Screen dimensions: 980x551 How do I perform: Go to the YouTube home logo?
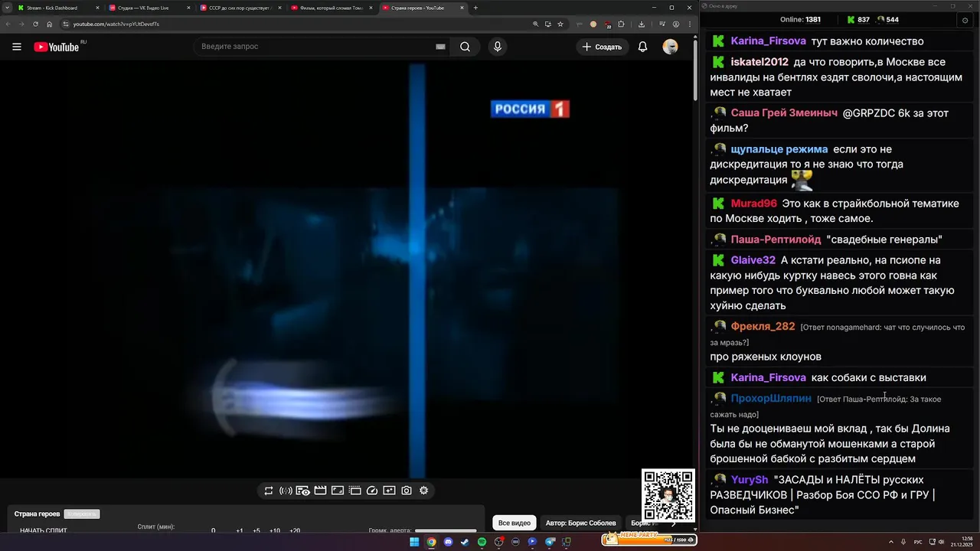pos(57,47)
